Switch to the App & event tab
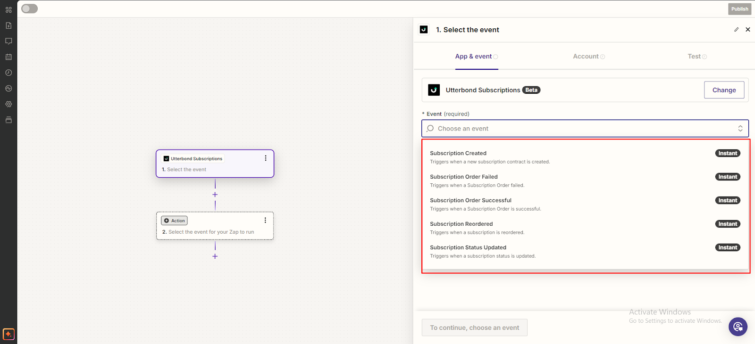Viewport: 755px width, 344px height. [x=477, y=57]
